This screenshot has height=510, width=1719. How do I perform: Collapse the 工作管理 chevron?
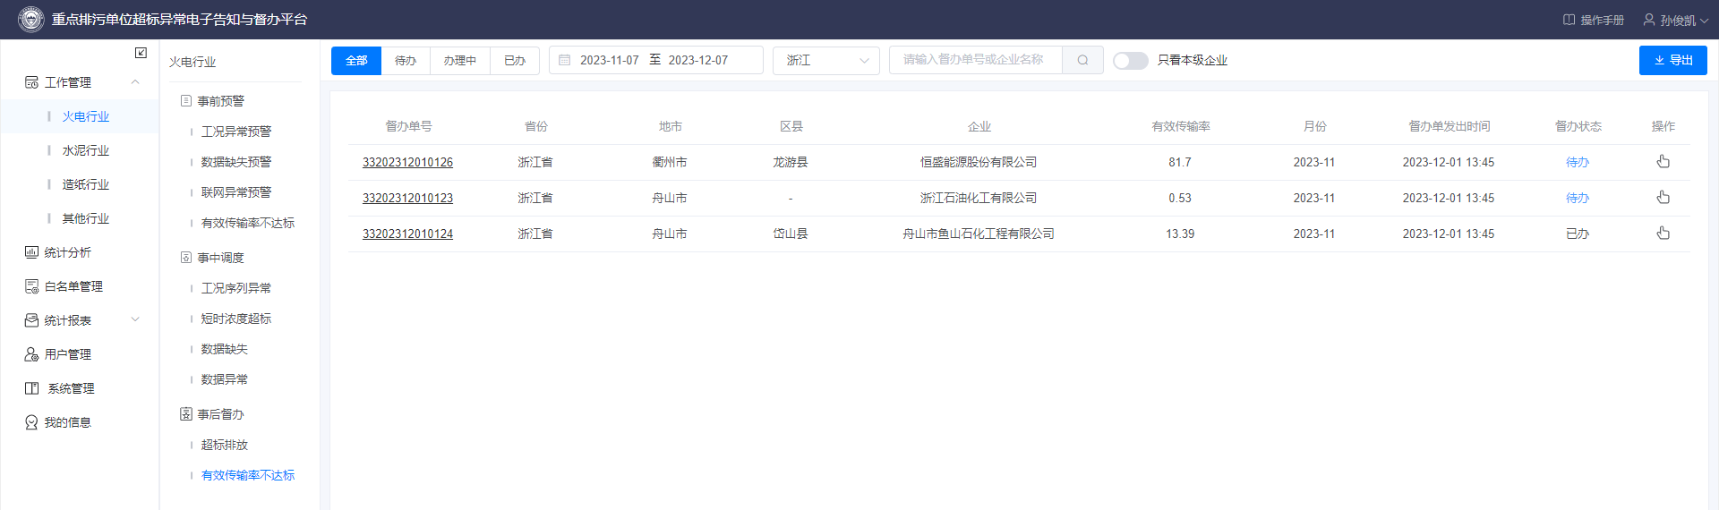(x=135, y=82)
